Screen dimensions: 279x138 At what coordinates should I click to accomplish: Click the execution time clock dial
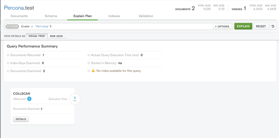click(x=75, y=99)
